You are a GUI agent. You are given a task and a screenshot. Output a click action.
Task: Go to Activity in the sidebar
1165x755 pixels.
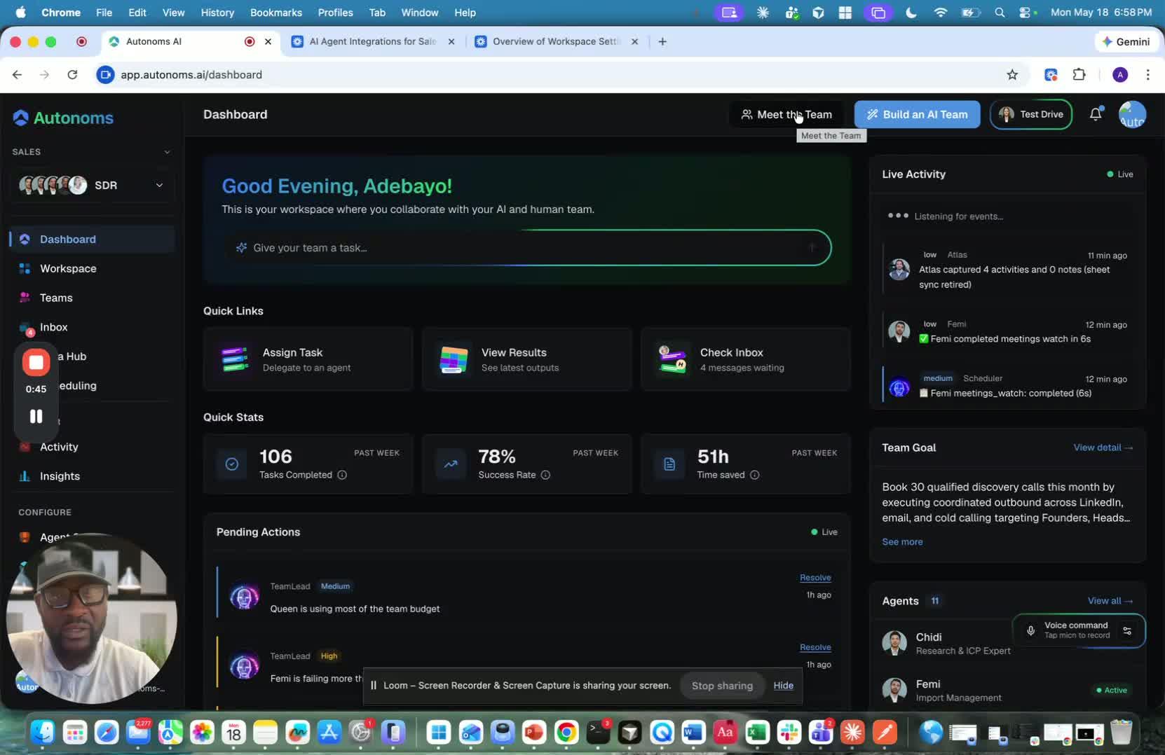pyautogui.click(x=59, y=447)
